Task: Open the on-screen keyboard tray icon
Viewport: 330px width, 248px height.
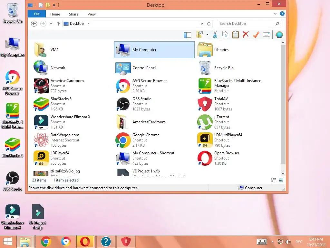Action: (x=262, y=242)
